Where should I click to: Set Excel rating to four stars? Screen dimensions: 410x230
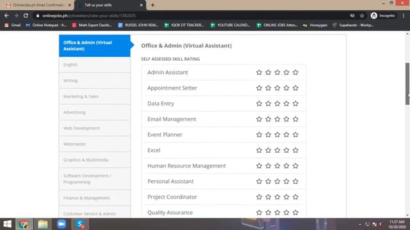click(x=286, y=150)
